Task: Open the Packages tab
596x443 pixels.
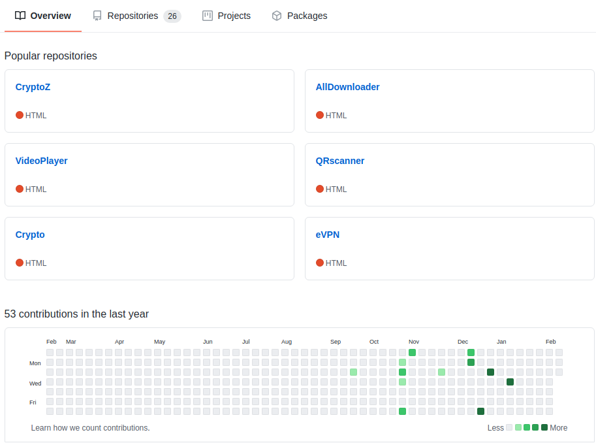Action: tap(300, 16)
